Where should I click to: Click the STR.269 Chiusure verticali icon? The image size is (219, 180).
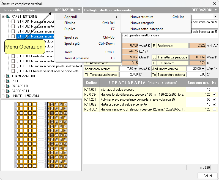[x=13, y=71]
